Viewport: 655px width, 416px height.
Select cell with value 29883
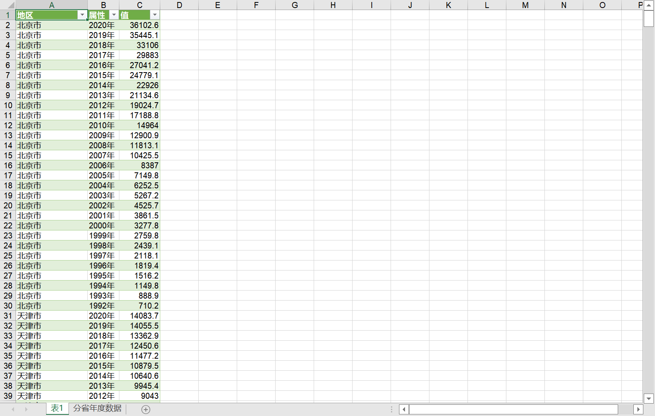click(x=139, y=55)
